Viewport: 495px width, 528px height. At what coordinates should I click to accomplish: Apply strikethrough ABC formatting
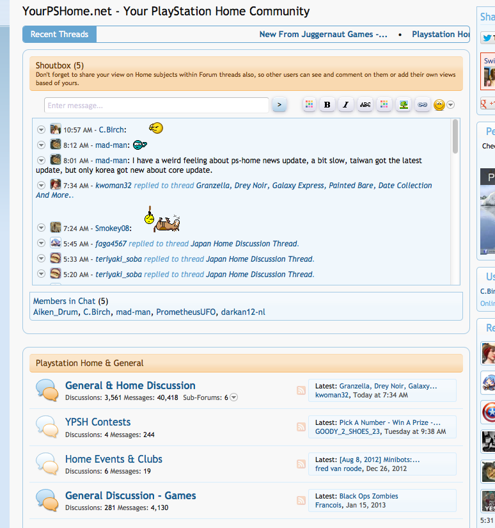(x=365, y=104)
